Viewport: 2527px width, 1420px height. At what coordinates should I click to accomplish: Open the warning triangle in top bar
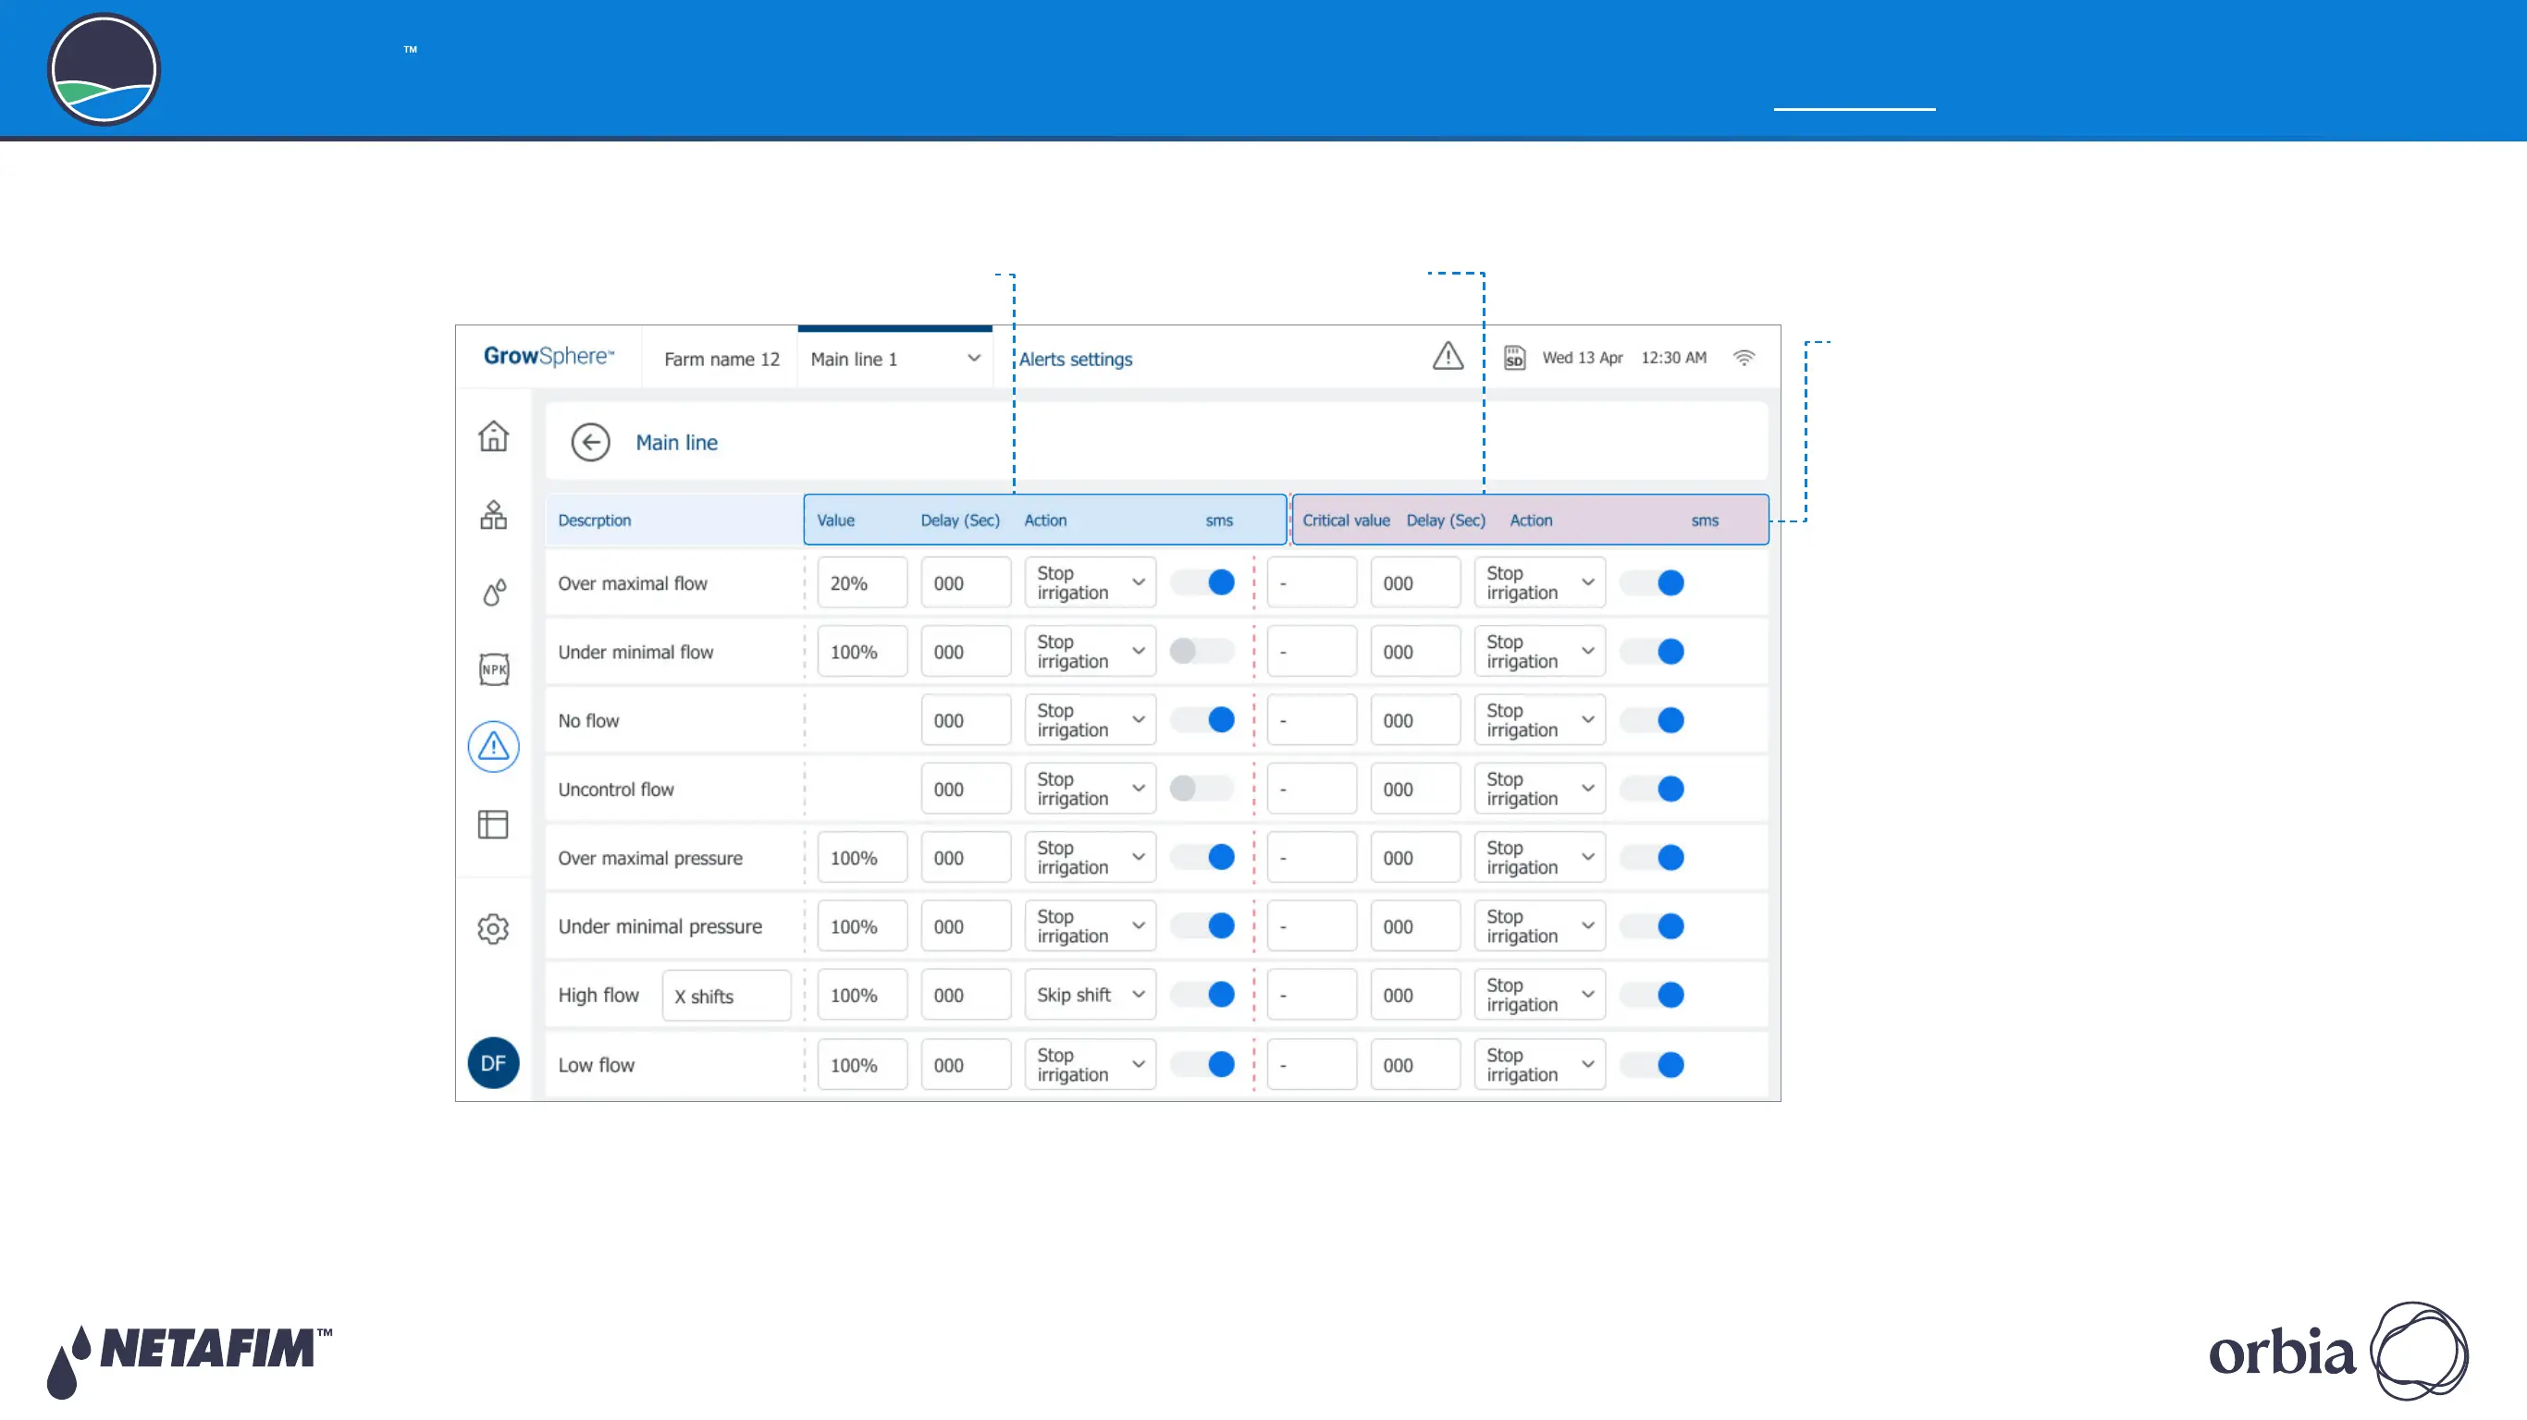(1448, 356)
